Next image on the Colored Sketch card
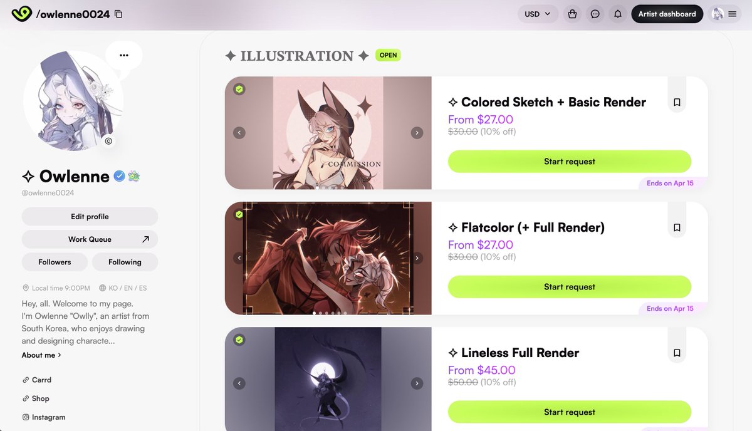The width and height of the screenshot is (752, 431). click(417, 133)
